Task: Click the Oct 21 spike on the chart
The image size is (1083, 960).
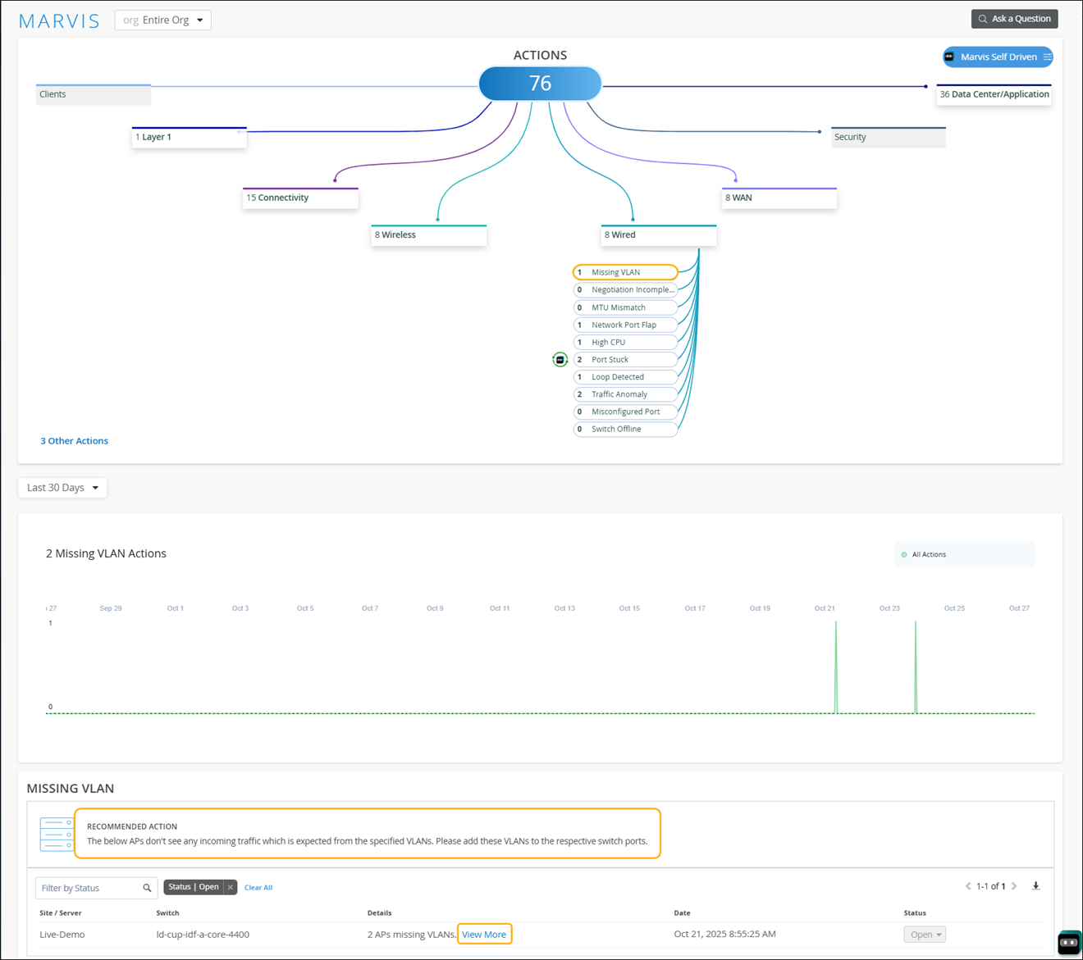Action: coord(836,667)
